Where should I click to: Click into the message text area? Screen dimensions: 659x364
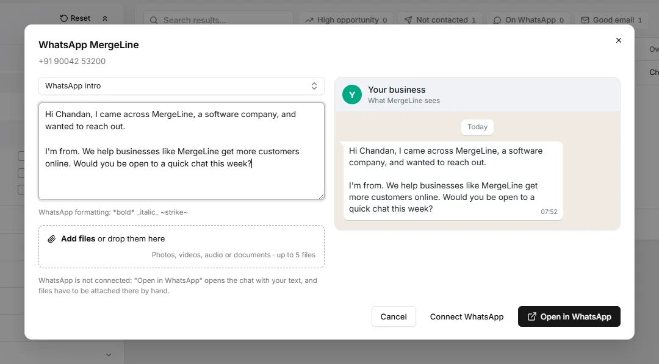(x=181, y=151)
